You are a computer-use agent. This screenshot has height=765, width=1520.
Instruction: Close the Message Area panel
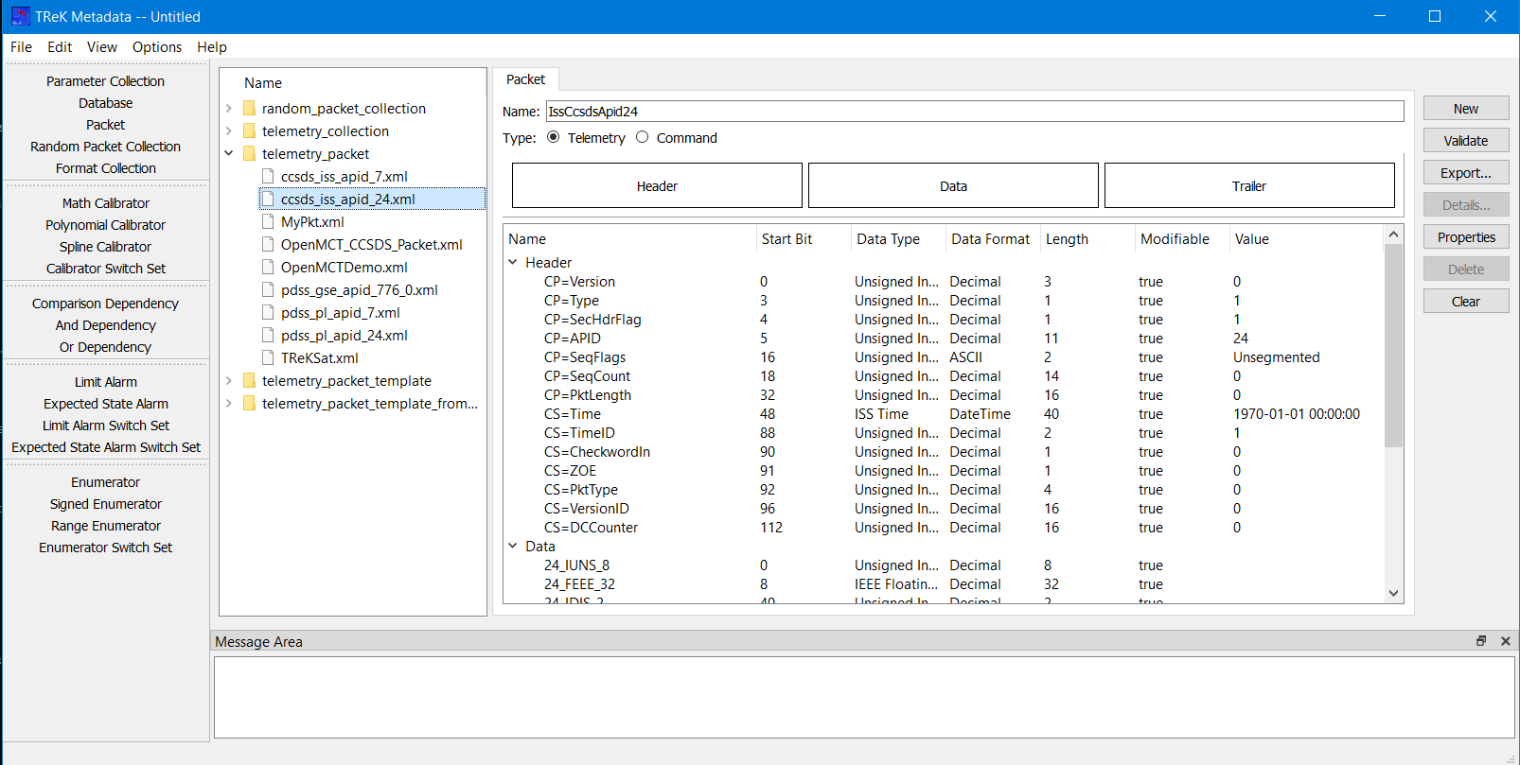1505,641
